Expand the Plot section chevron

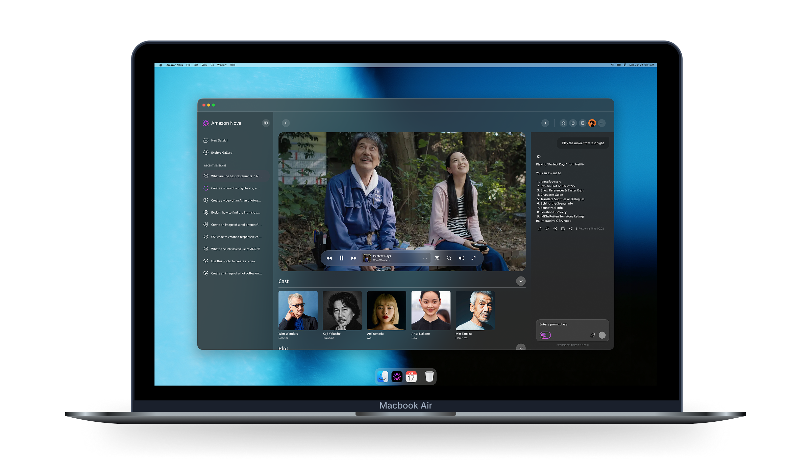pos(521,348)
